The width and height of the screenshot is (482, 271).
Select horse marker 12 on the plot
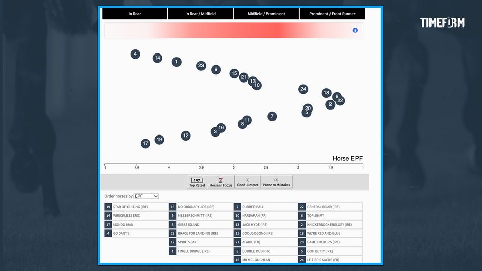tap(186, 135)
